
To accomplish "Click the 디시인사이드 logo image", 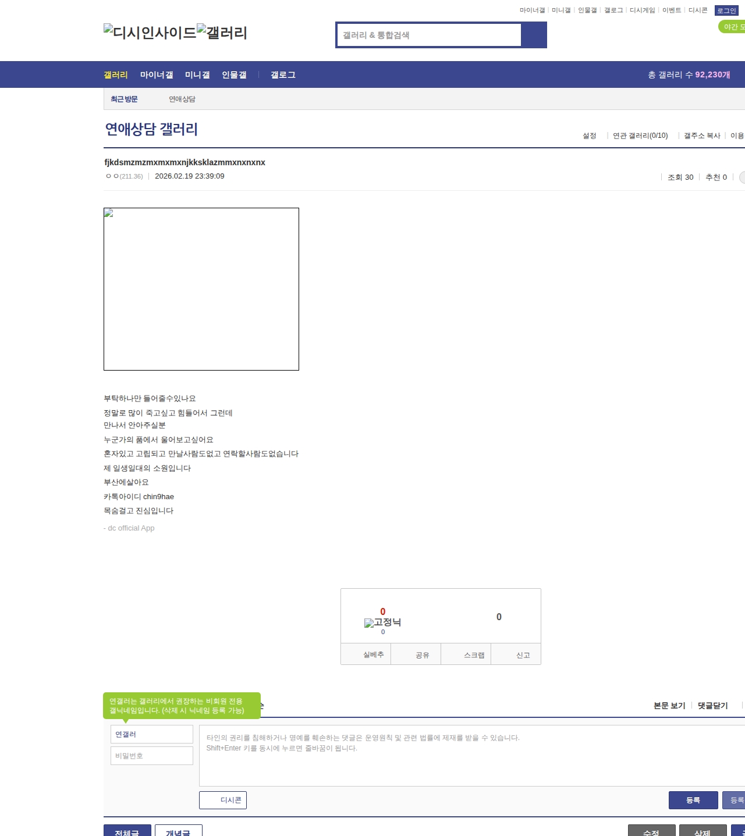I will 150,33.
